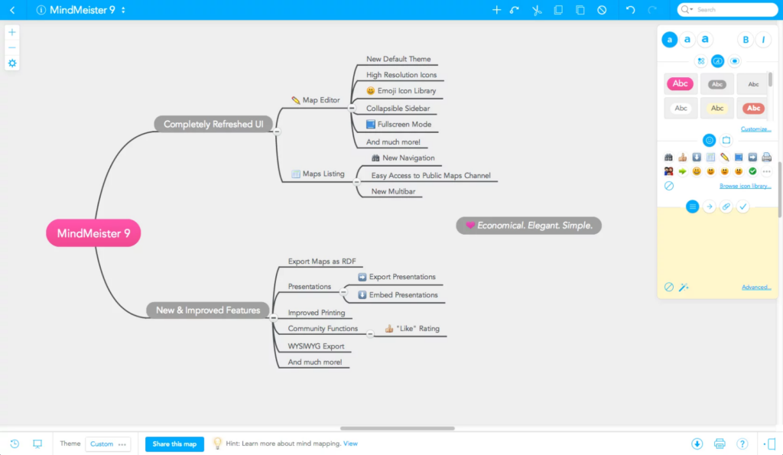This screenshot has height=455, width=783.
Task: Start presentation mode from bottom bar
Action: (x=37, y=444)
